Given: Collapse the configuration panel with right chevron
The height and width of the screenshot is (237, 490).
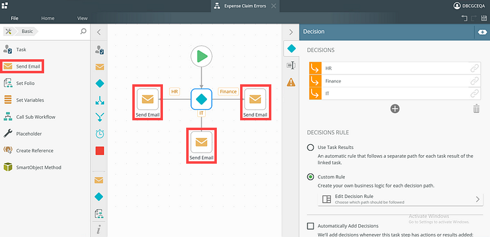Looking at the screenshot, I should point(291,32).
